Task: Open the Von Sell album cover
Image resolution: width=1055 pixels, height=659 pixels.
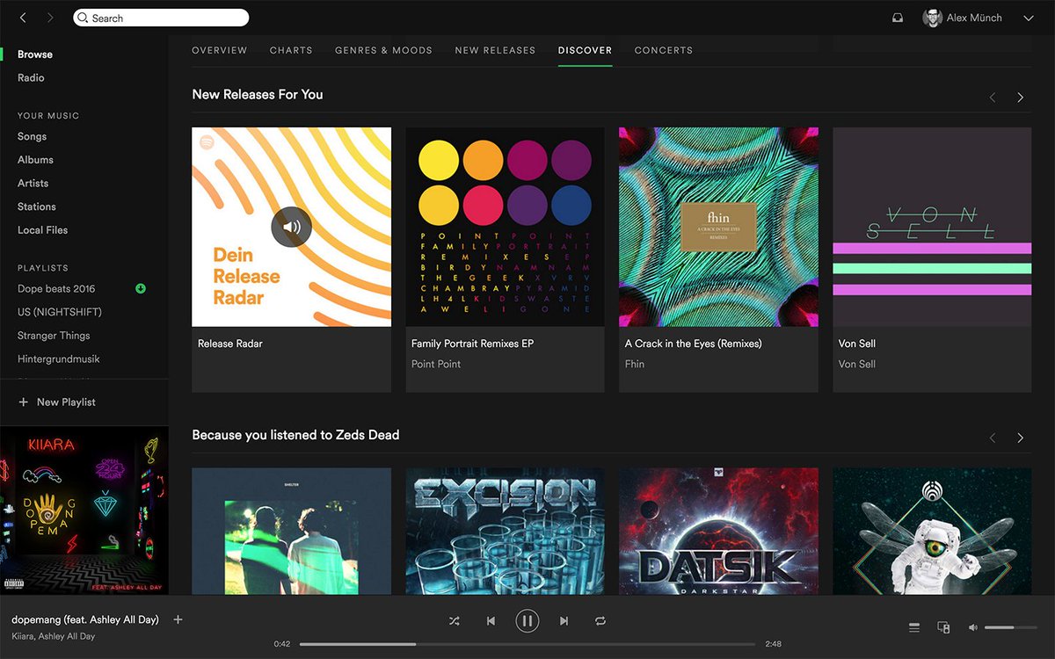Action: pos(932,227)
